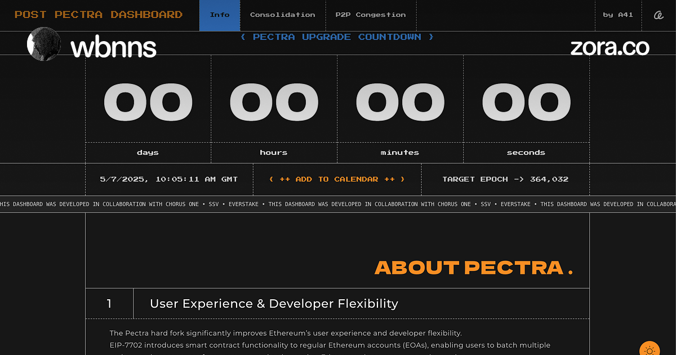Click the 5/7/2025 upgrade timestamp
The width and height of the screenshot is (676, 355).
tap(169, 179)
